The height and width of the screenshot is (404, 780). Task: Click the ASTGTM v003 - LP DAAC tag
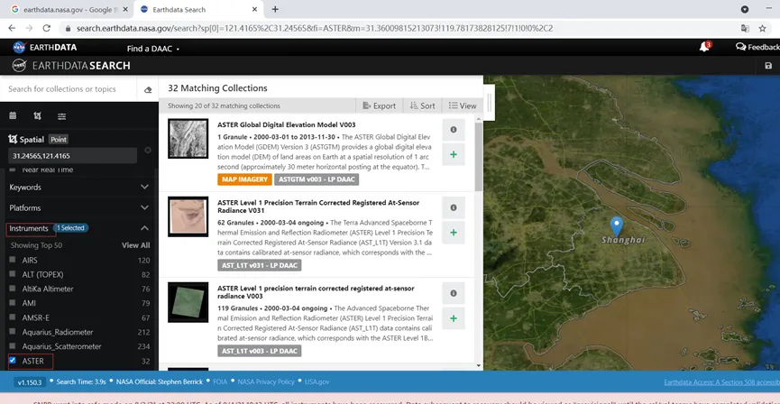coord(317,179)
